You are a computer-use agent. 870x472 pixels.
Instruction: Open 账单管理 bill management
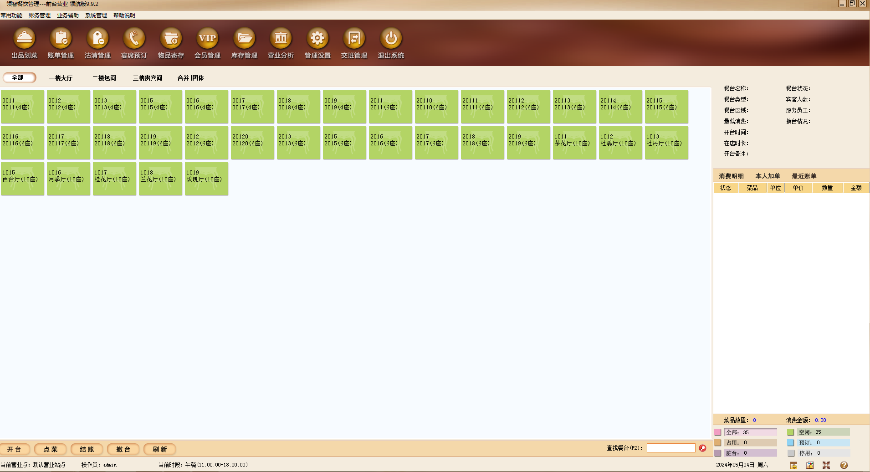[x=61, y=39]
